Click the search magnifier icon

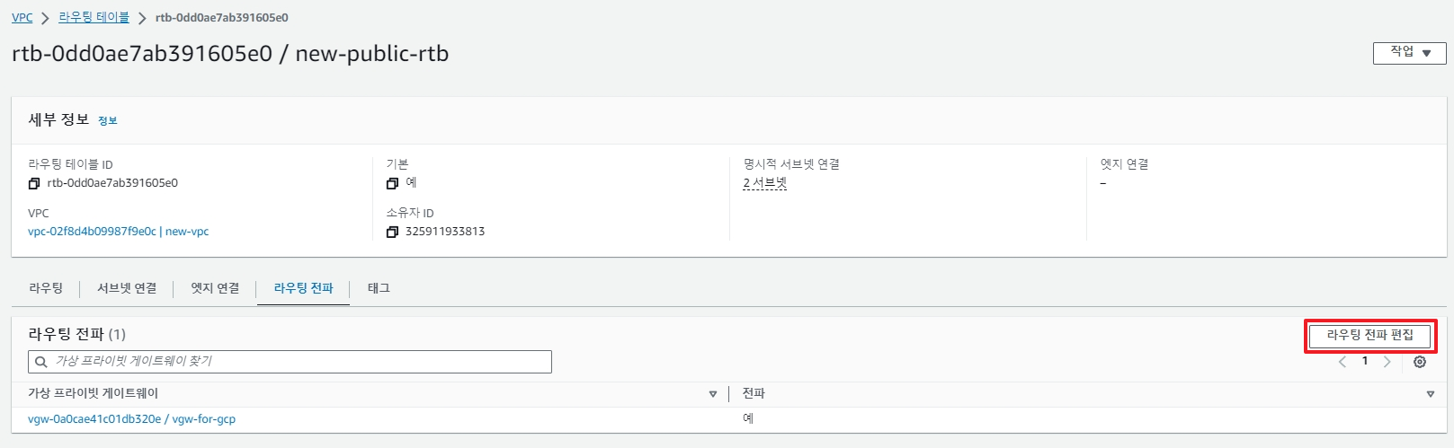41,362
